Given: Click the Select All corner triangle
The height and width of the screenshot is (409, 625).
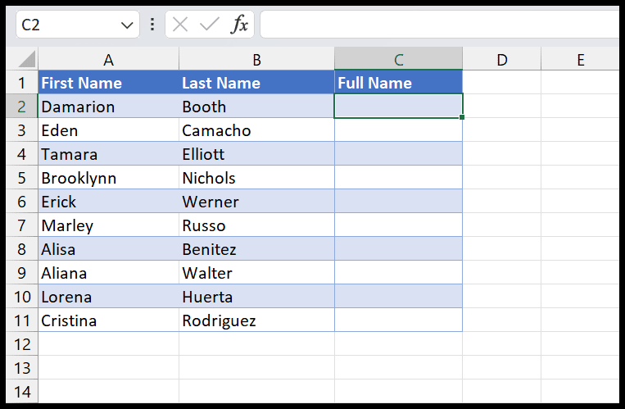Looking at the screenshot, I should 26,60.
